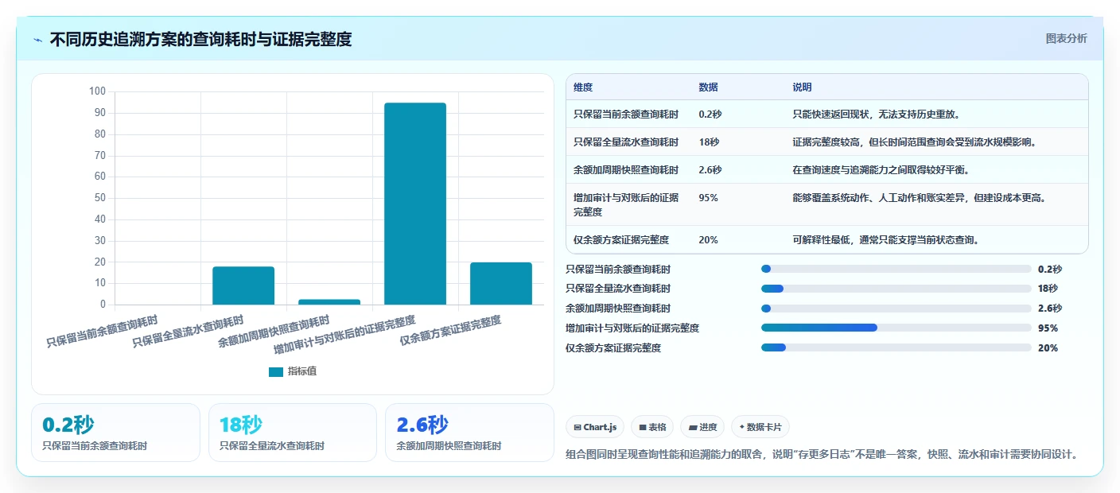
Task: Click the 18秒 value beside progress bar
Action: (x=1048, y=289)
